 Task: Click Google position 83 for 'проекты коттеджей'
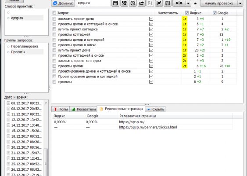click(221, 34)
